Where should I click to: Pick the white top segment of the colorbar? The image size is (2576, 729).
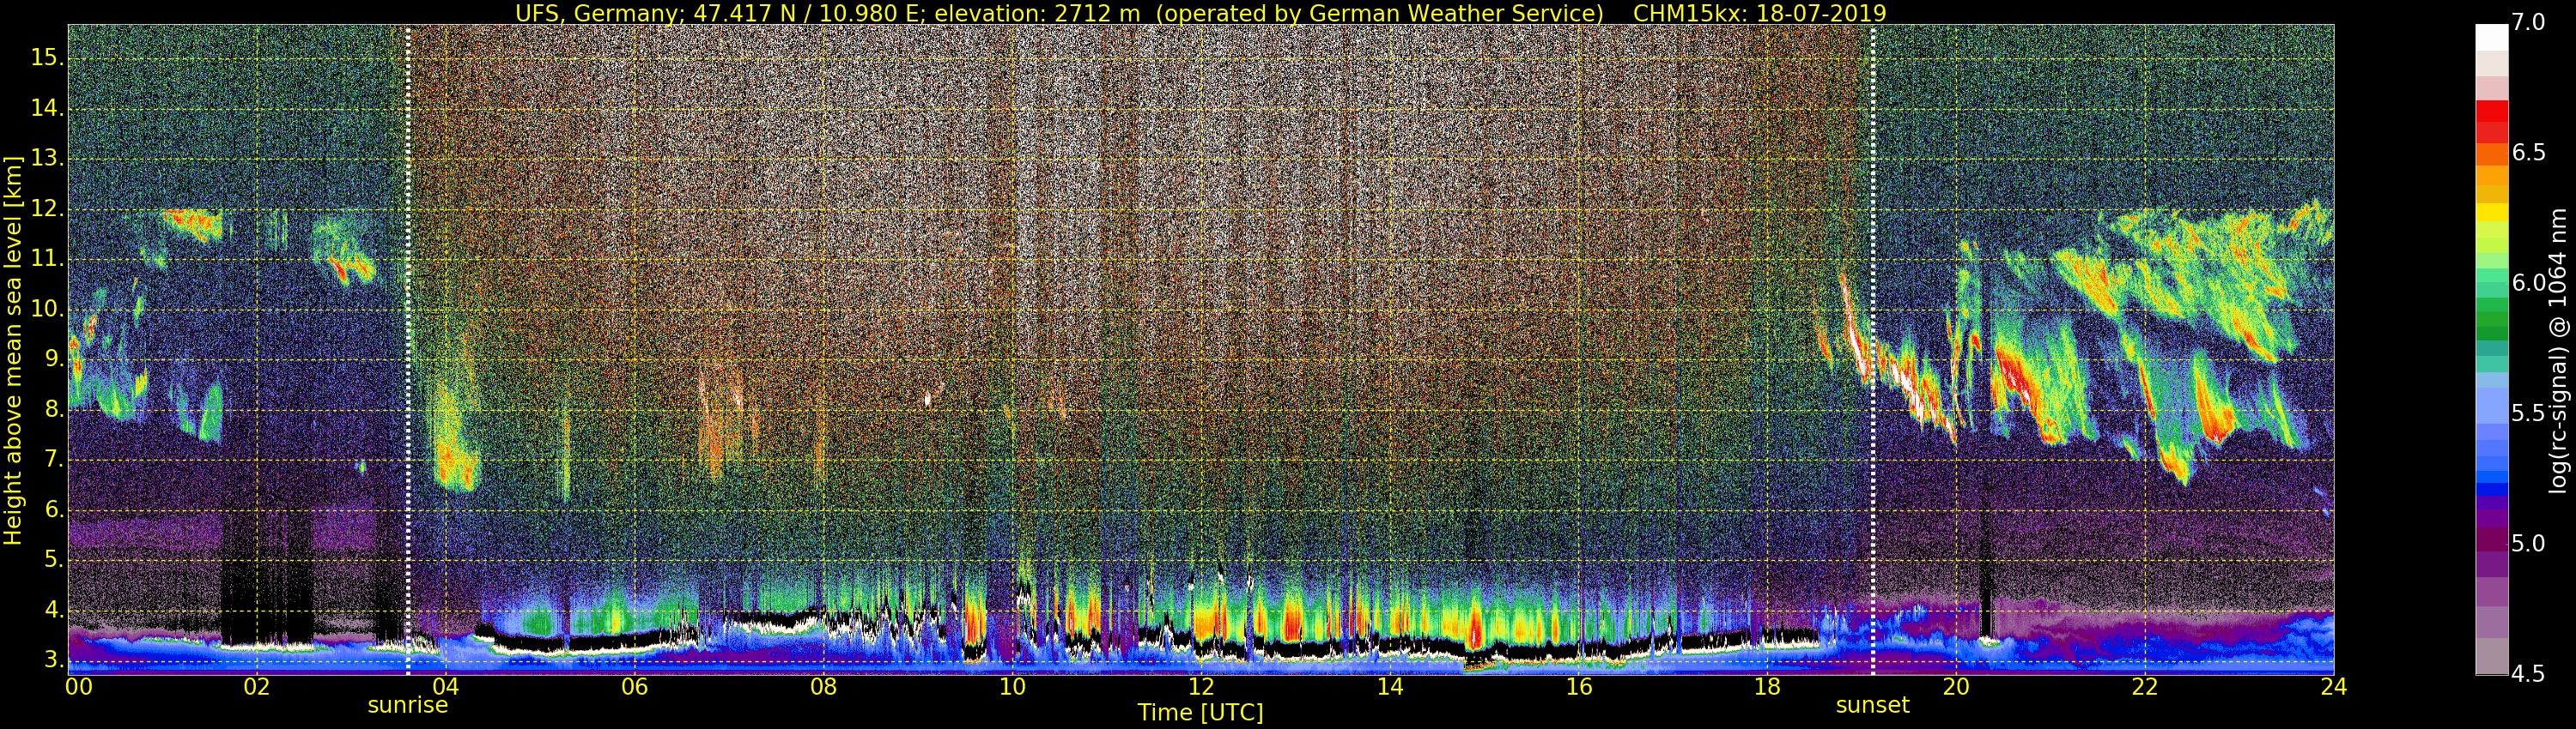click(x=2491, y=37)
